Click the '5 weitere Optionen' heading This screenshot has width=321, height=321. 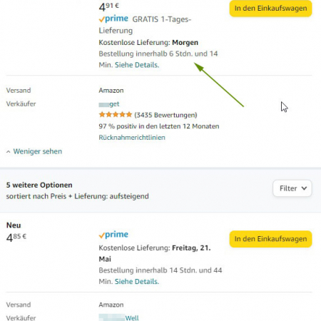click(x=39, y=185)
